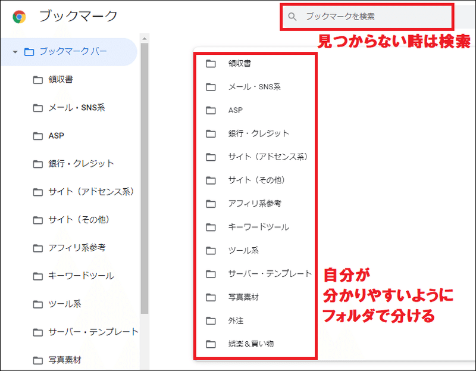Select 銀行・クレジット in the main list
The width and height of the screenshot is (476, 371).
point(259,133)
